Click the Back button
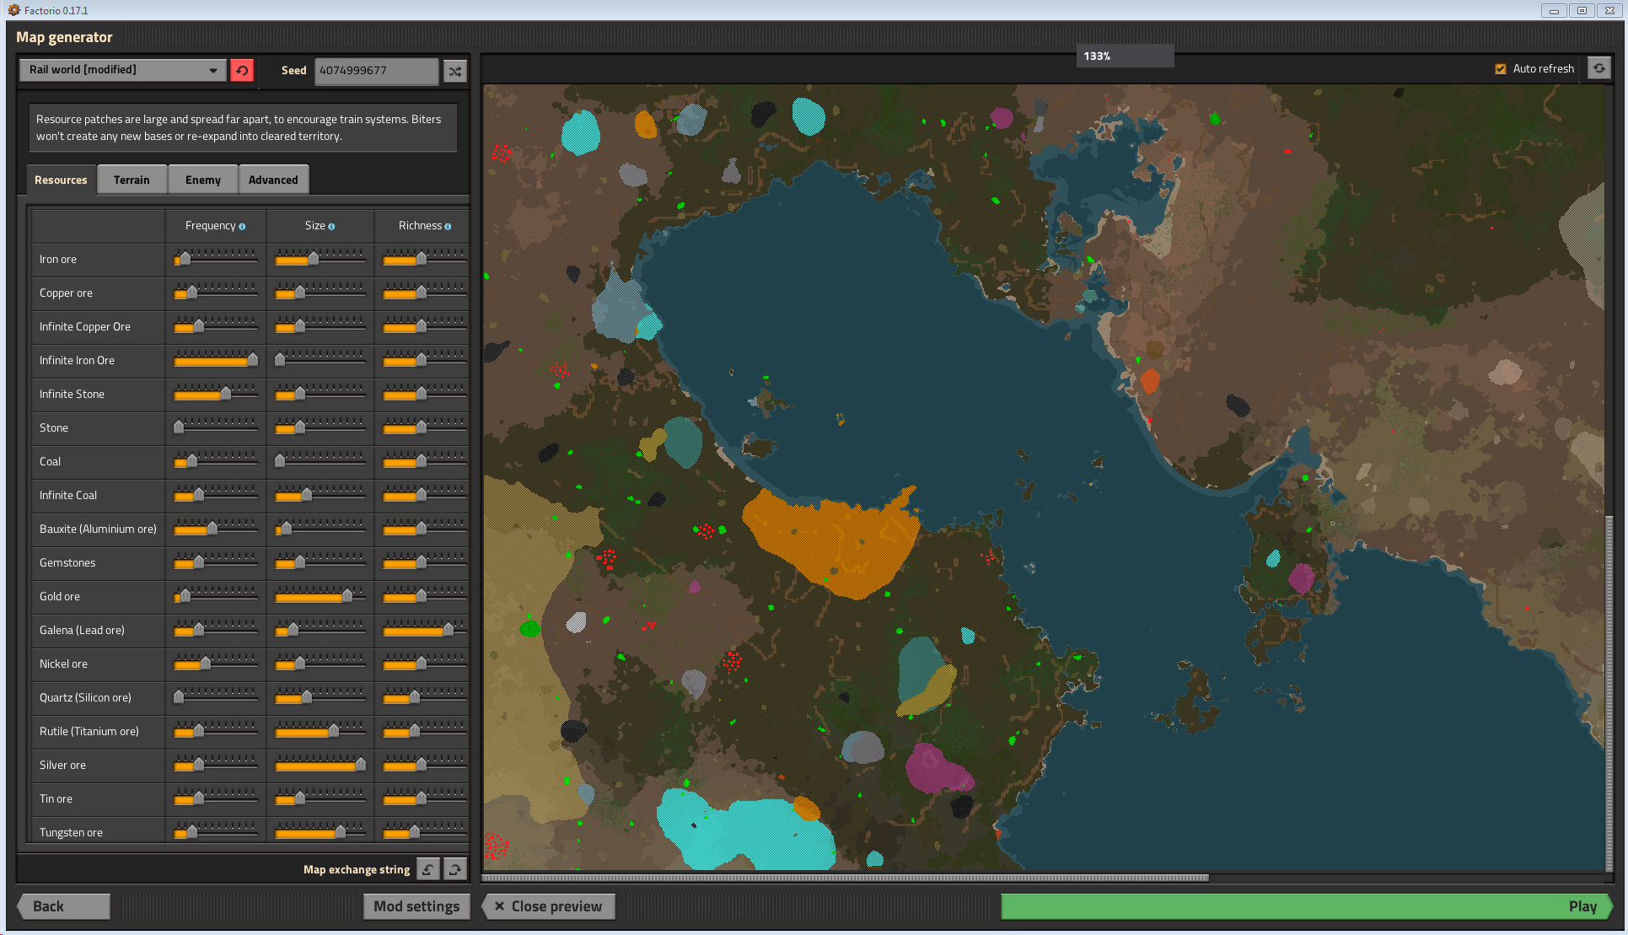 pyautogui.click(x=63, y=906)
